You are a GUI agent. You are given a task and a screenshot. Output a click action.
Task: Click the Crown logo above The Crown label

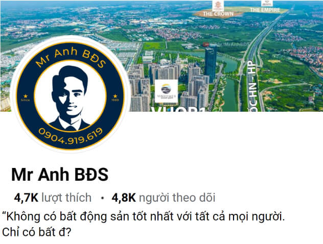pyautogui.click(x=218, y=5)
